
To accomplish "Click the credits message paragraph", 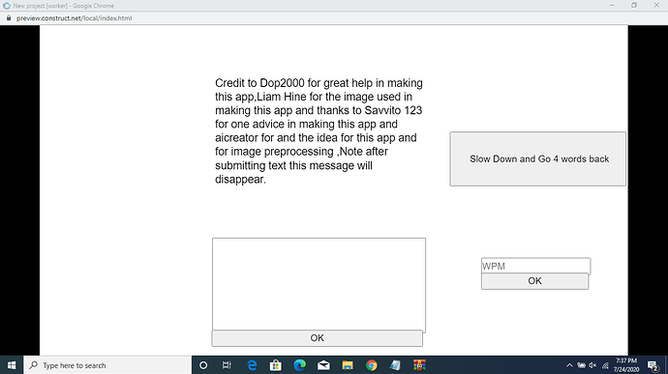I will [319, 131].
